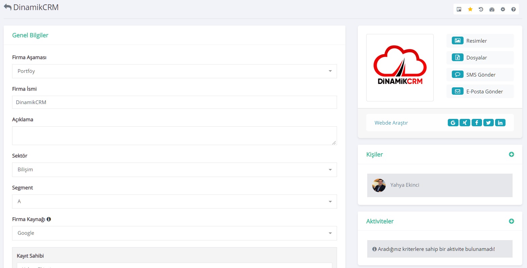Add new activity in Aktiviteler panel
Image resolution: width=527 pixels, height=268 pixels.
coord(511,221)
